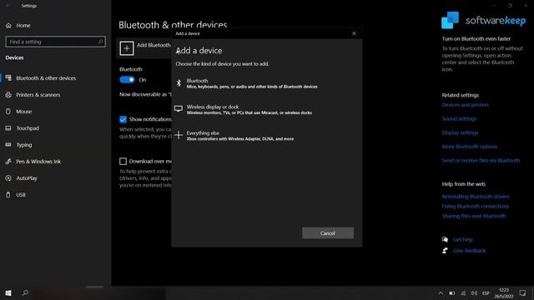534x300 pixels.
Task: Click the Give feedback link
Action: pyautogui.click(x=469, y=251)
